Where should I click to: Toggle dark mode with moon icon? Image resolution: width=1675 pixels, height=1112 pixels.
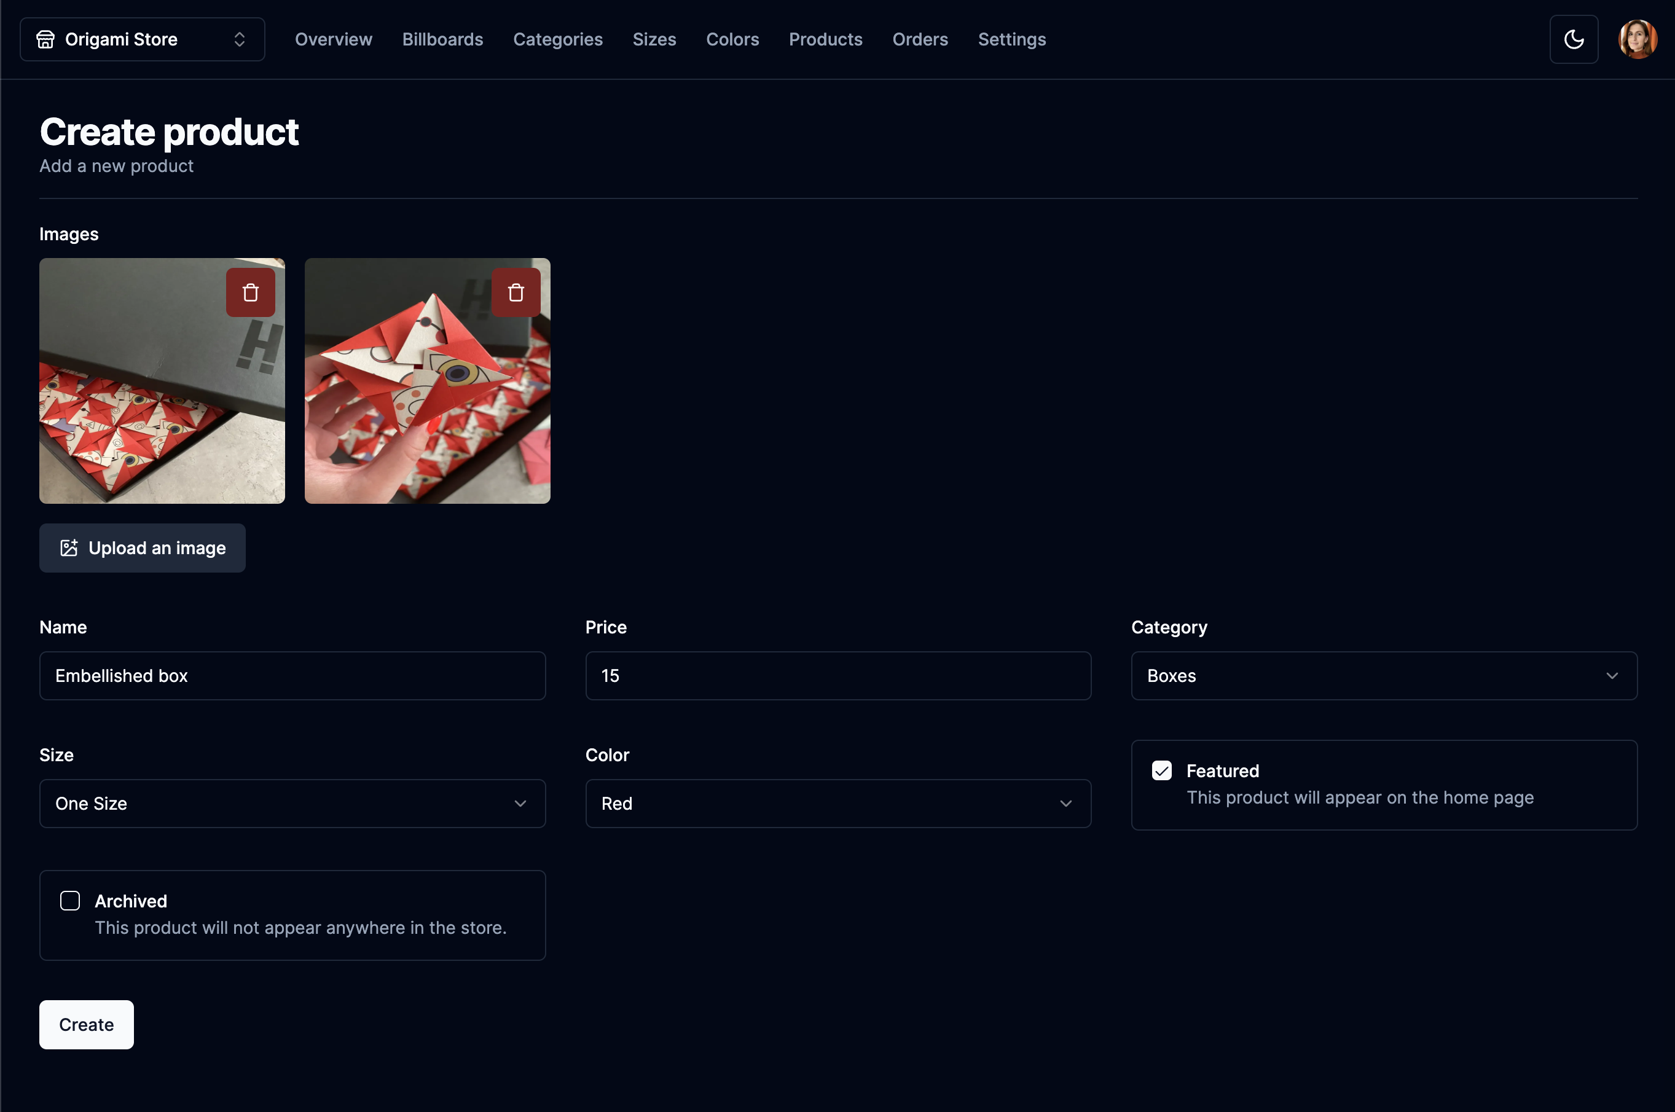[x=1573, y=39]
